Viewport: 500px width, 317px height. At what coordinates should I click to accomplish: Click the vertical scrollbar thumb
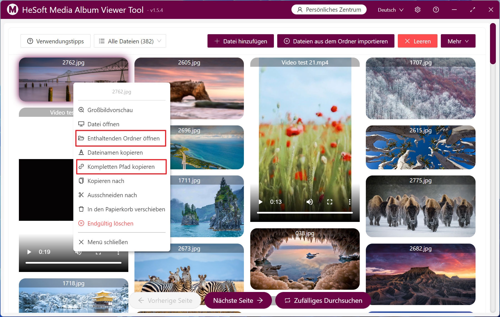493,44
